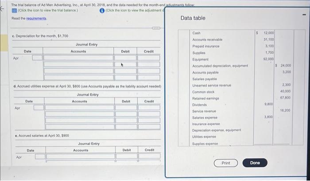310x181 pixels.
Task: Open the requirements link
Action: pyautogui.click(x=36, y=19)
